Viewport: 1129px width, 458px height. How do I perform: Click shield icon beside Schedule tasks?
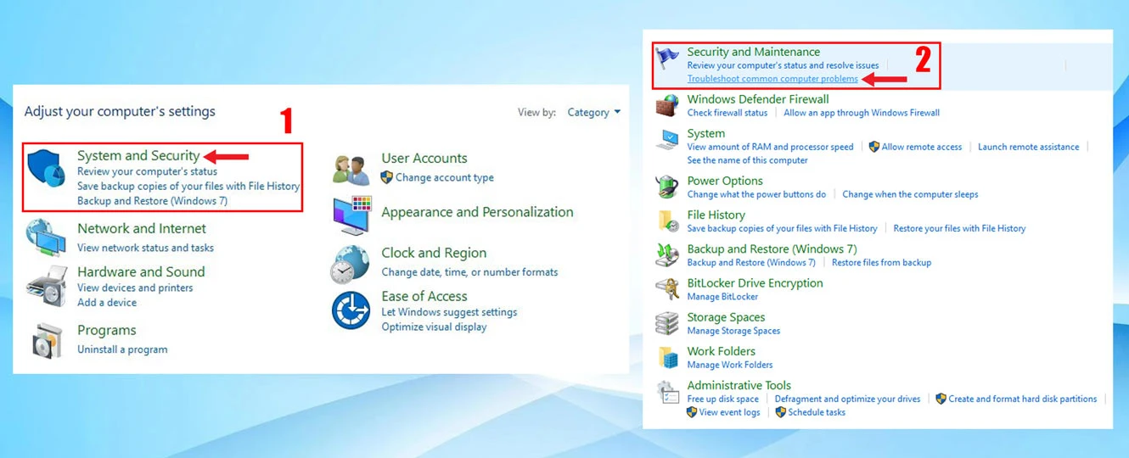click(x=781, y=412)
